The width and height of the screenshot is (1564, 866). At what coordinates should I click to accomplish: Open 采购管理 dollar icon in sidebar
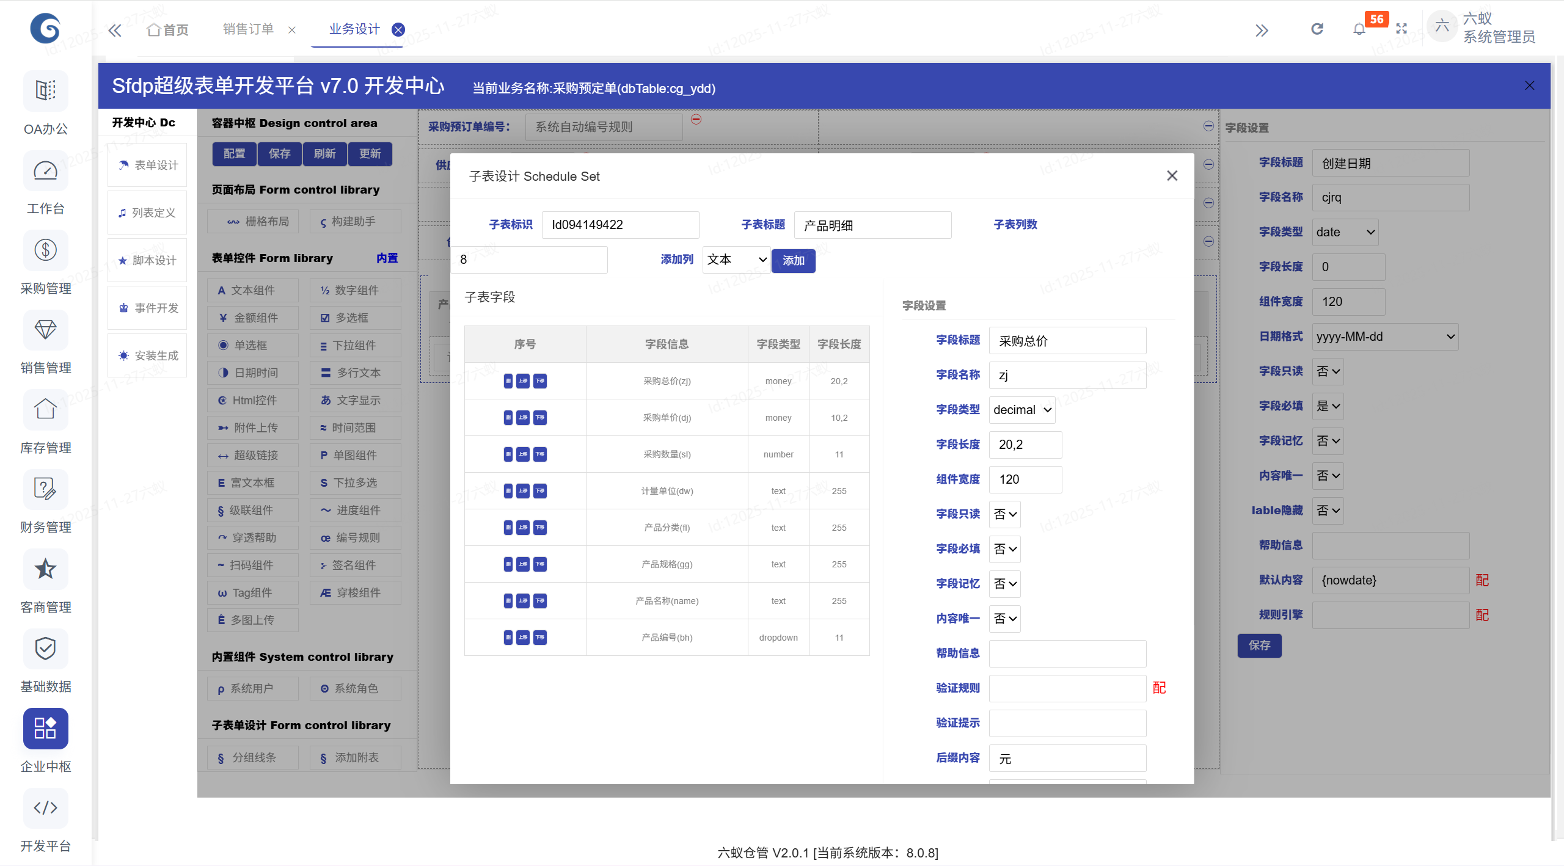[x=46, y=250]
